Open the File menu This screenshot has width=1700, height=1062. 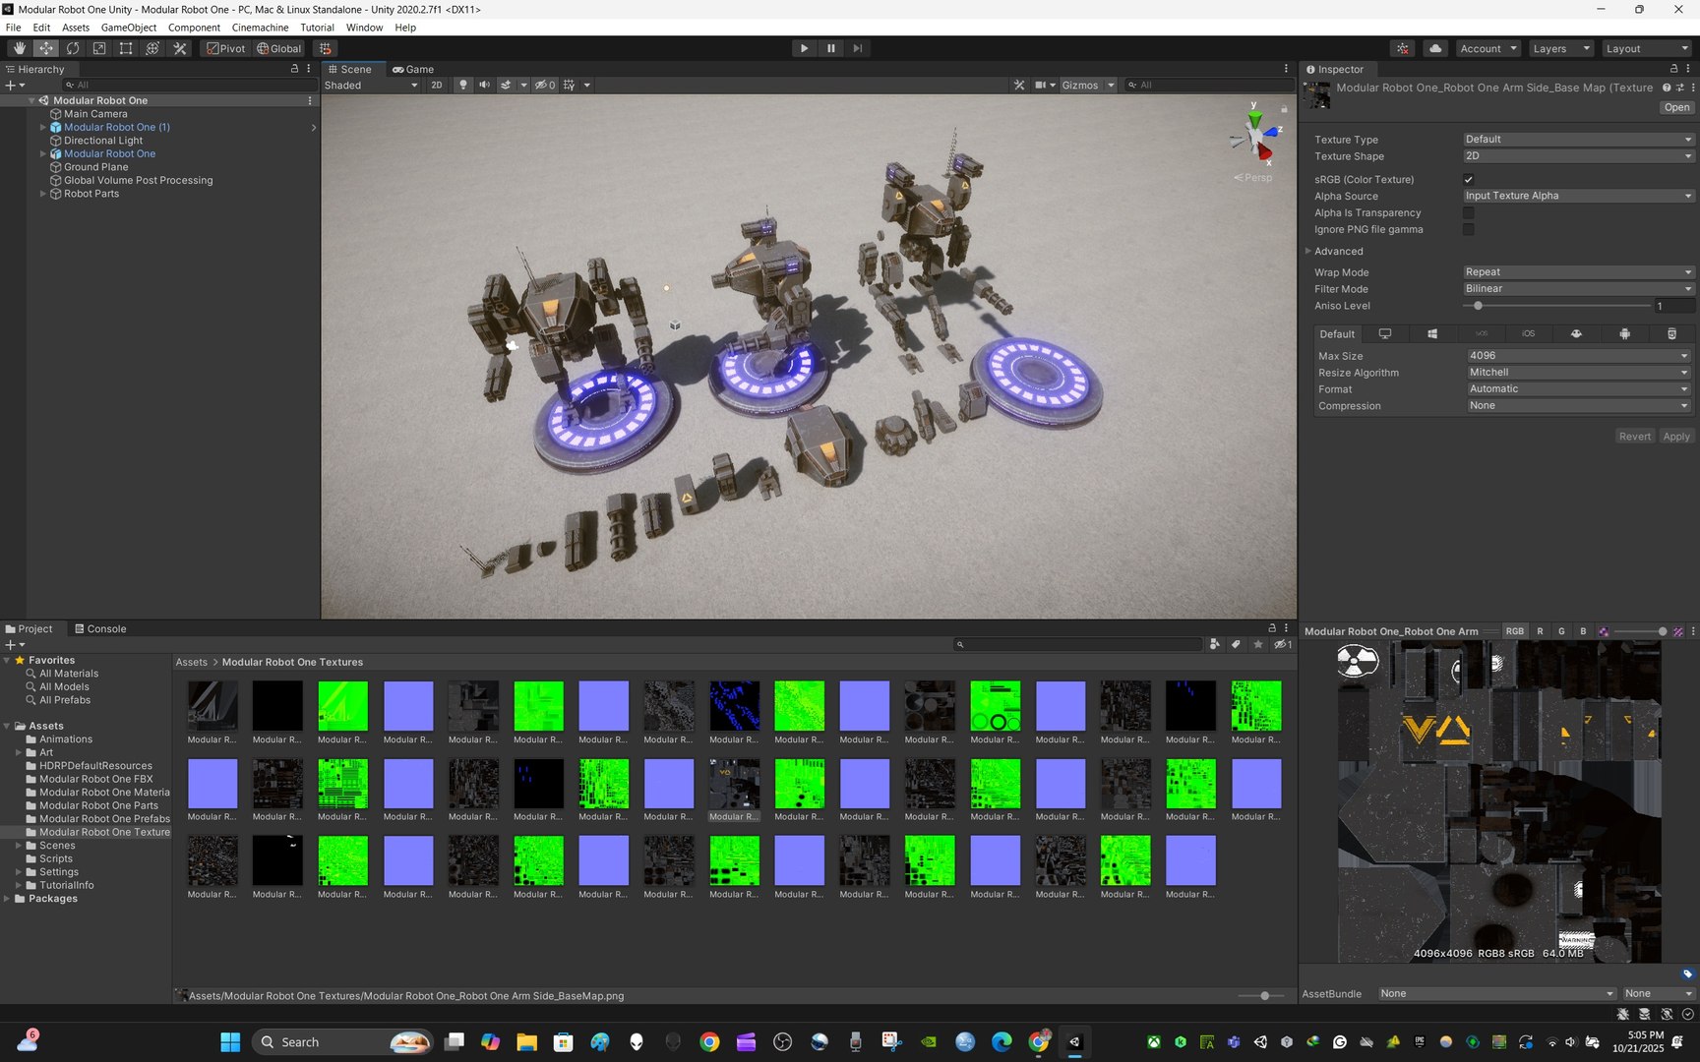[x=13, y=28]
